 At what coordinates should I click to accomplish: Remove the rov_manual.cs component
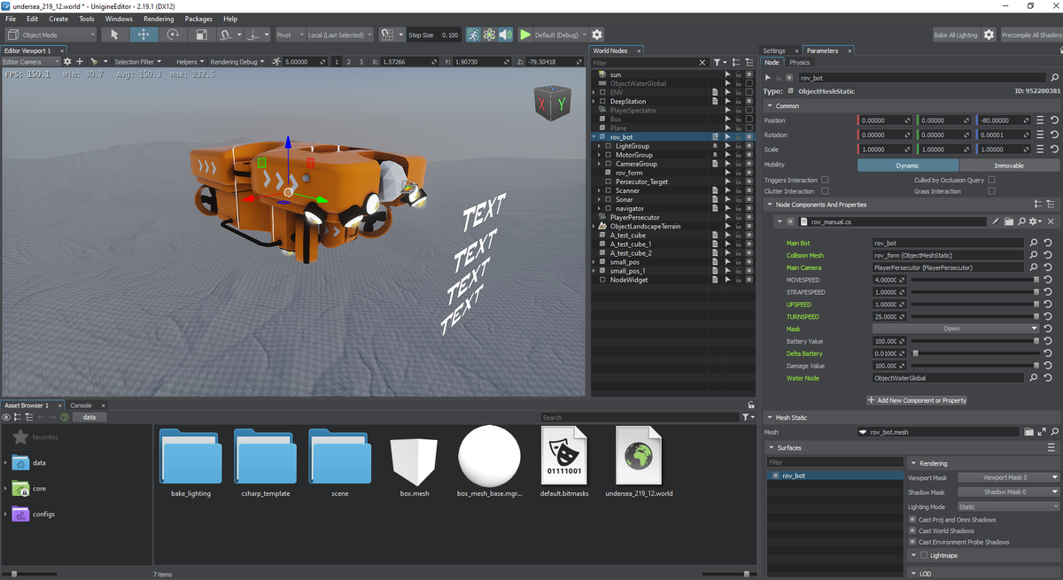[x=1051, y=221]
